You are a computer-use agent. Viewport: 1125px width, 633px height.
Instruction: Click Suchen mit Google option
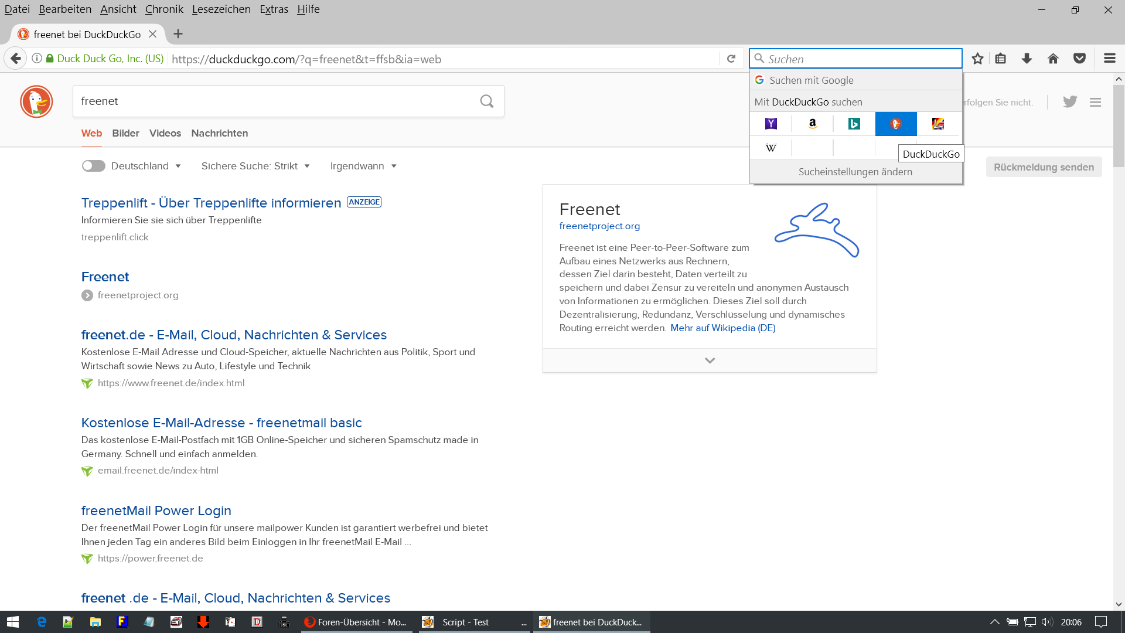[x=811, y=80]
